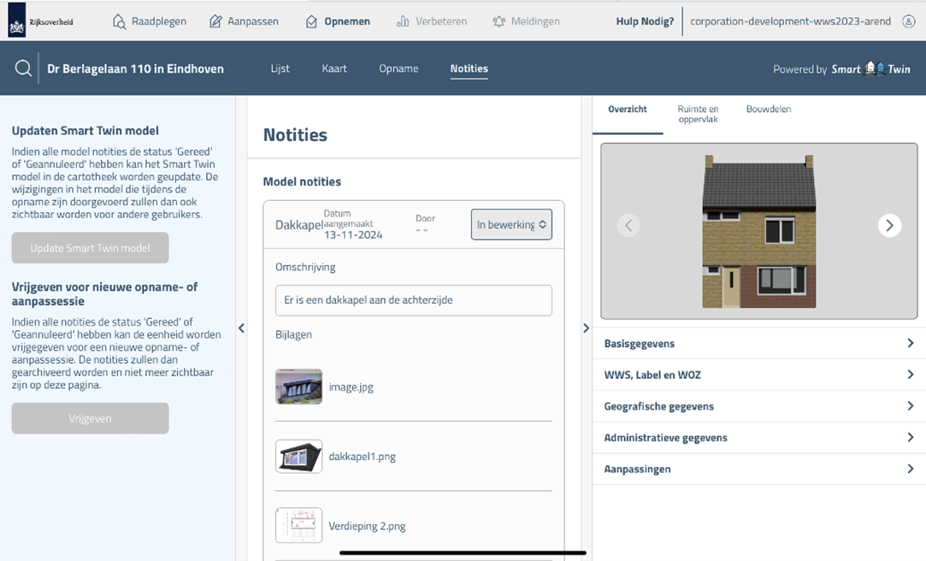Collapse the left info panel with its chevron

[241, 328]
